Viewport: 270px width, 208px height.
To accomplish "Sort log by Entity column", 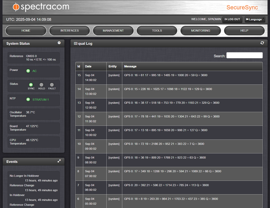I will point(114,66).
